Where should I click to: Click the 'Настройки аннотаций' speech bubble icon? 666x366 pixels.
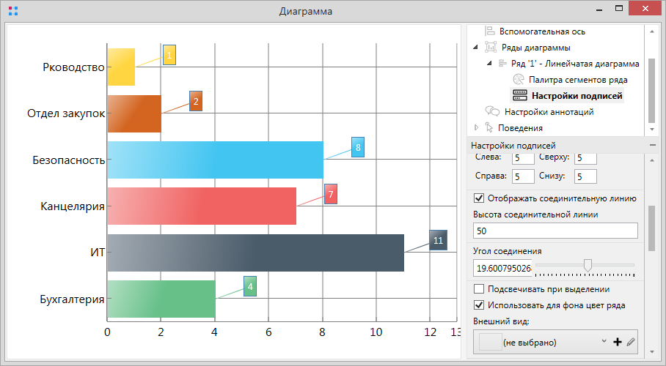(493, 112)
